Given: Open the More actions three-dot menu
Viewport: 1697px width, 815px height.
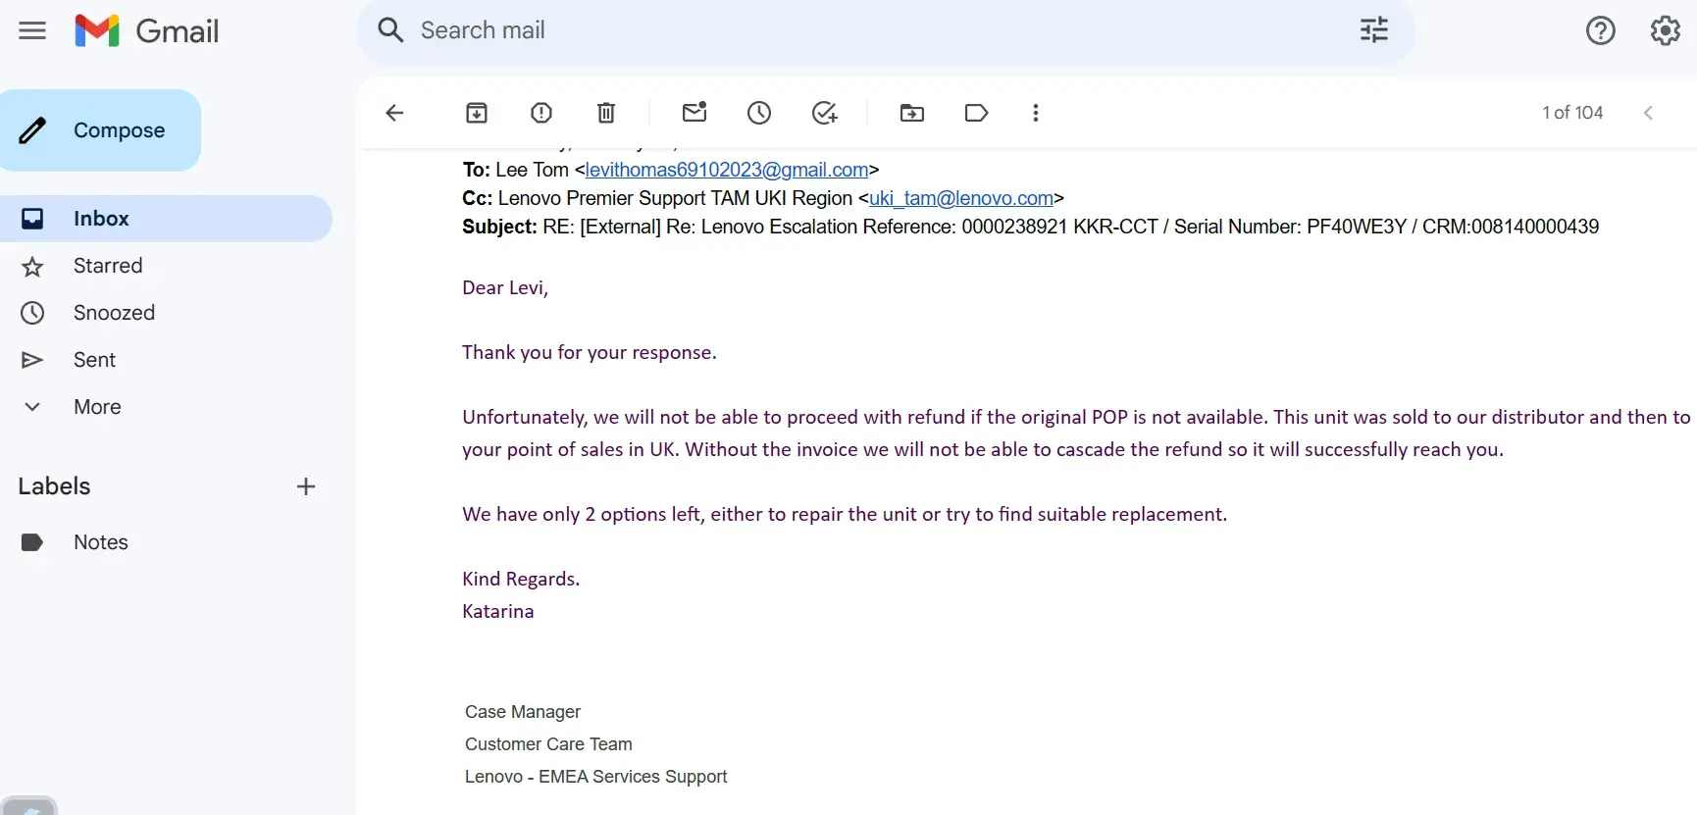Looking at the screenshot, I should click(1035, 113).
